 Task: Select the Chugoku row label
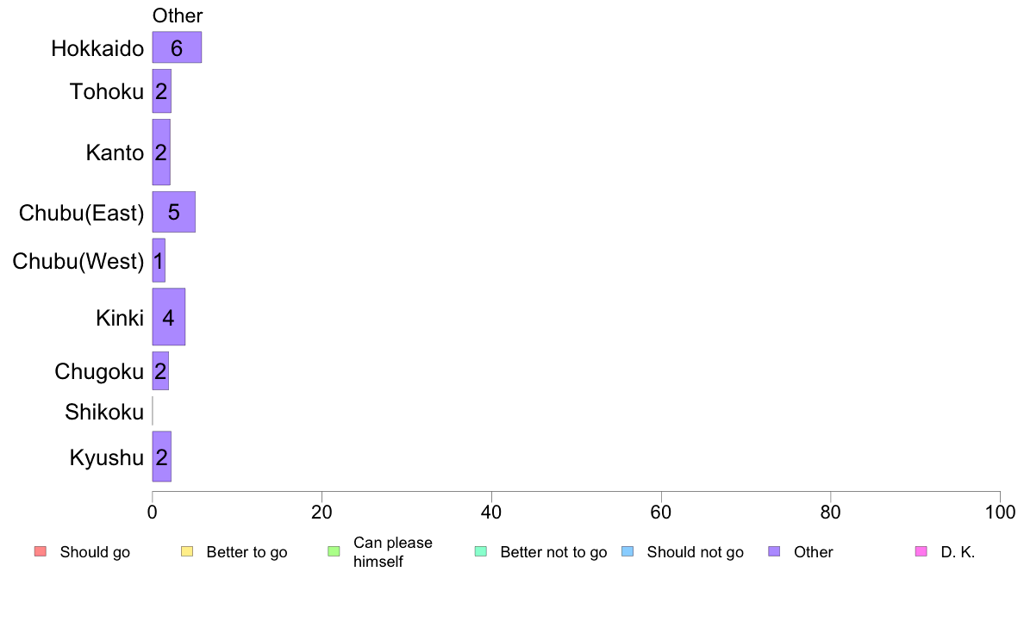click(x=99, y=371)
